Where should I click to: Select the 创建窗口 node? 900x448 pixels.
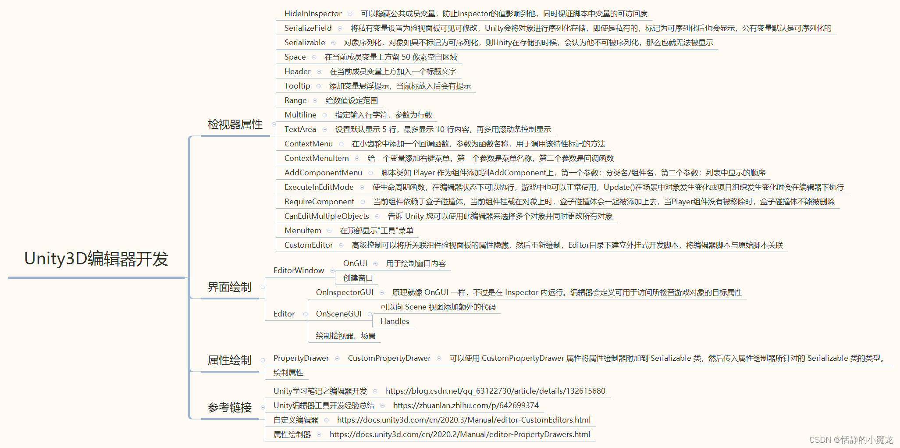[x=358, y=278]
